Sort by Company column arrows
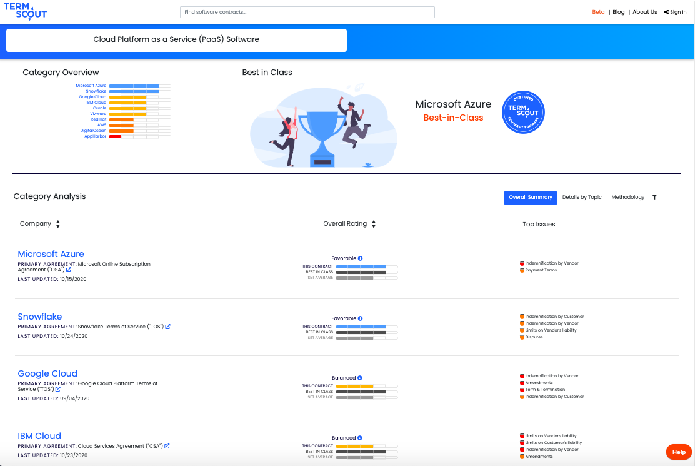Viewport: 695px width, 466px height. point(58,224)
